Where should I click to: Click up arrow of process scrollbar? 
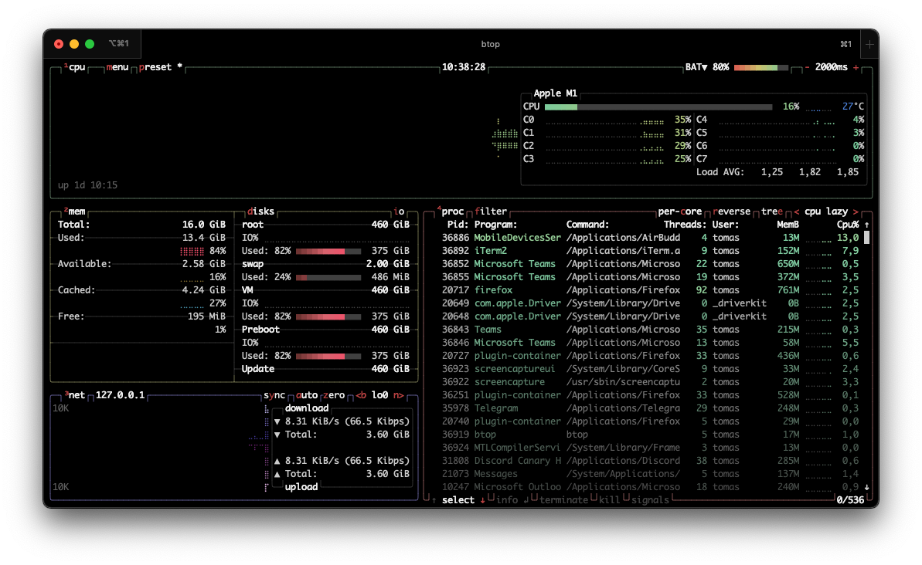click(x=866, y=225)
